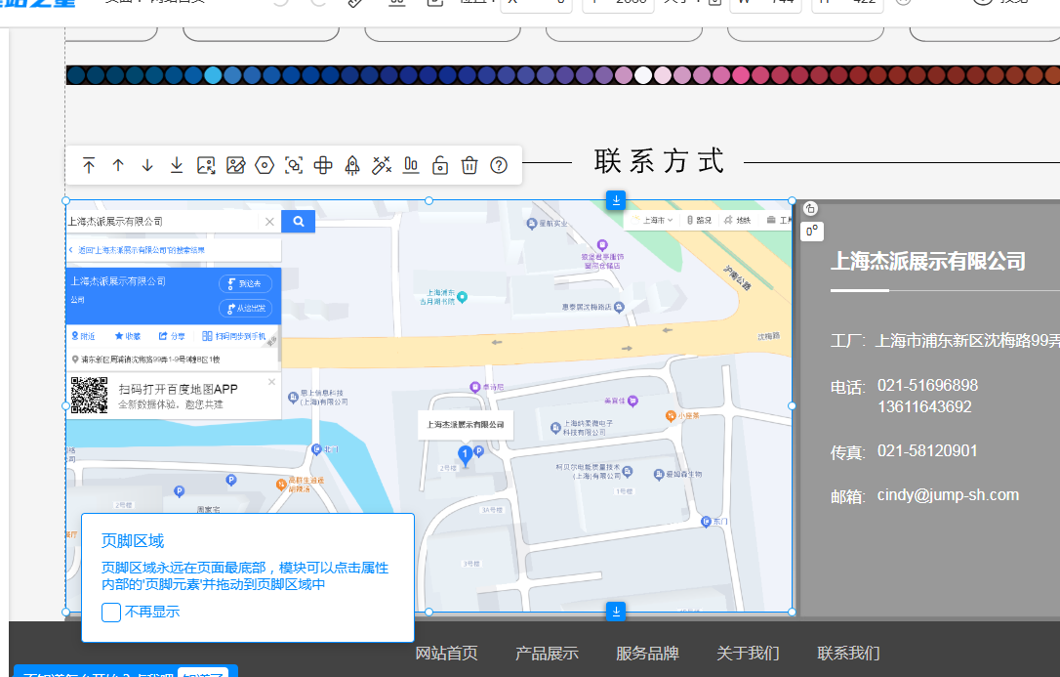Click the address row 浦东新区周浦镇沈梅路99弄
This screenshot has height=677, width=1060.
click(145, 360)
